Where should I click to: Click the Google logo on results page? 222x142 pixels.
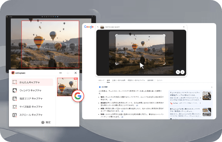(x=89, y=27)
